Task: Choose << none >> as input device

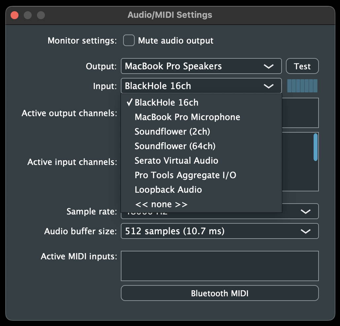Action: pos(201,204)
